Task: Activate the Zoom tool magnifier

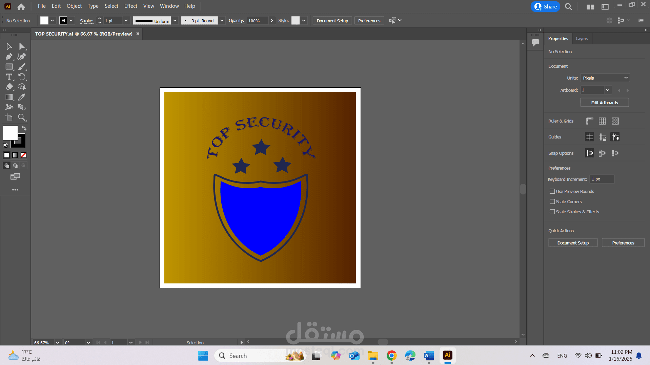Action: [x=22, y=117]
